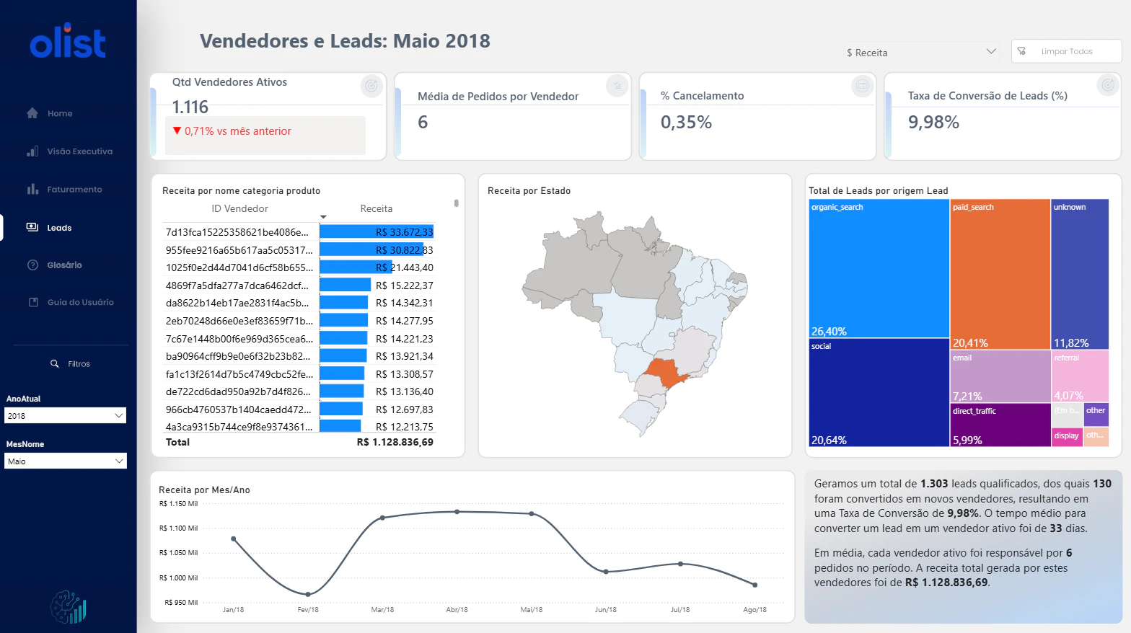Sort table by Receita column header

point(377,208)
